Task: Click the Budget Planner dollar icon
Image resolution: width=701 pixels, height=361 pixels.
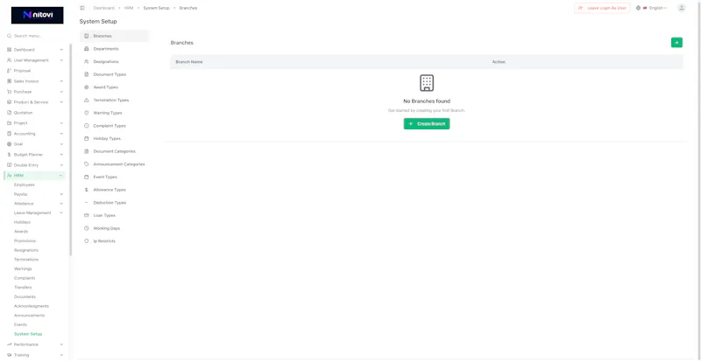Action: (9, 155)
